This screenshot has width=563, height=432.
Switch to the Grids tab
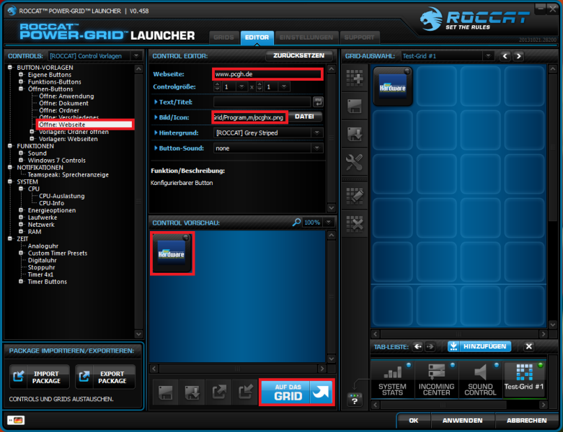[223, 37]
